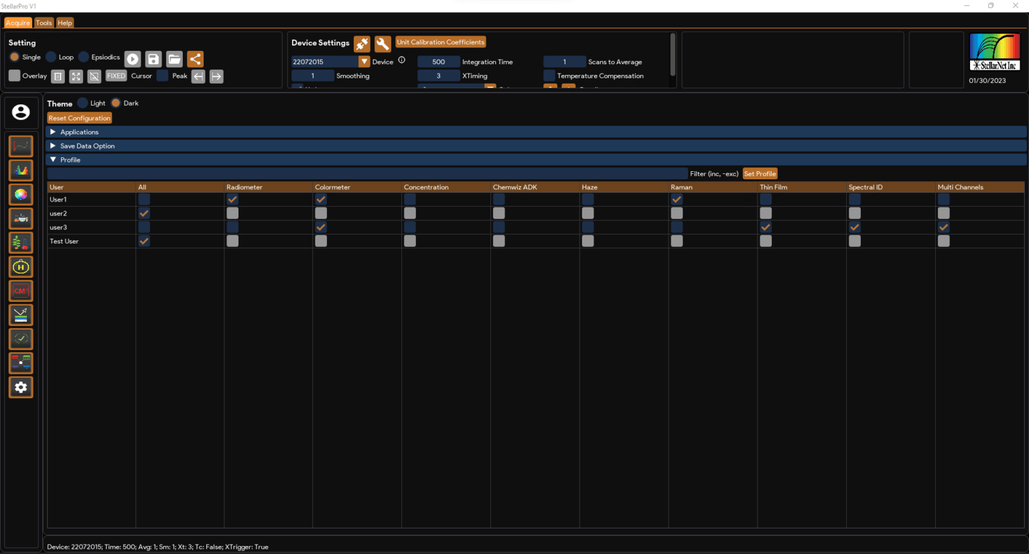Click the device info circle icon

pos(402,60)
